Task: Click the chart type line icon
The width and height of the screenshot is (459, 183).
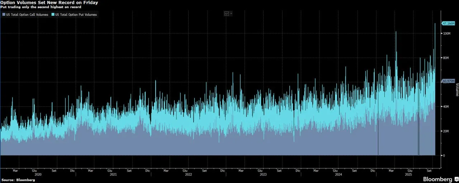Action: pos(227,14)
